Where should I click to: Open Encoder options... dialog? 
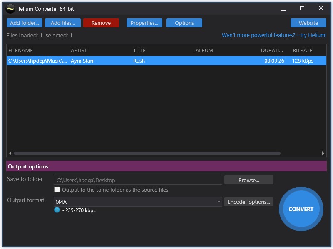249,202
